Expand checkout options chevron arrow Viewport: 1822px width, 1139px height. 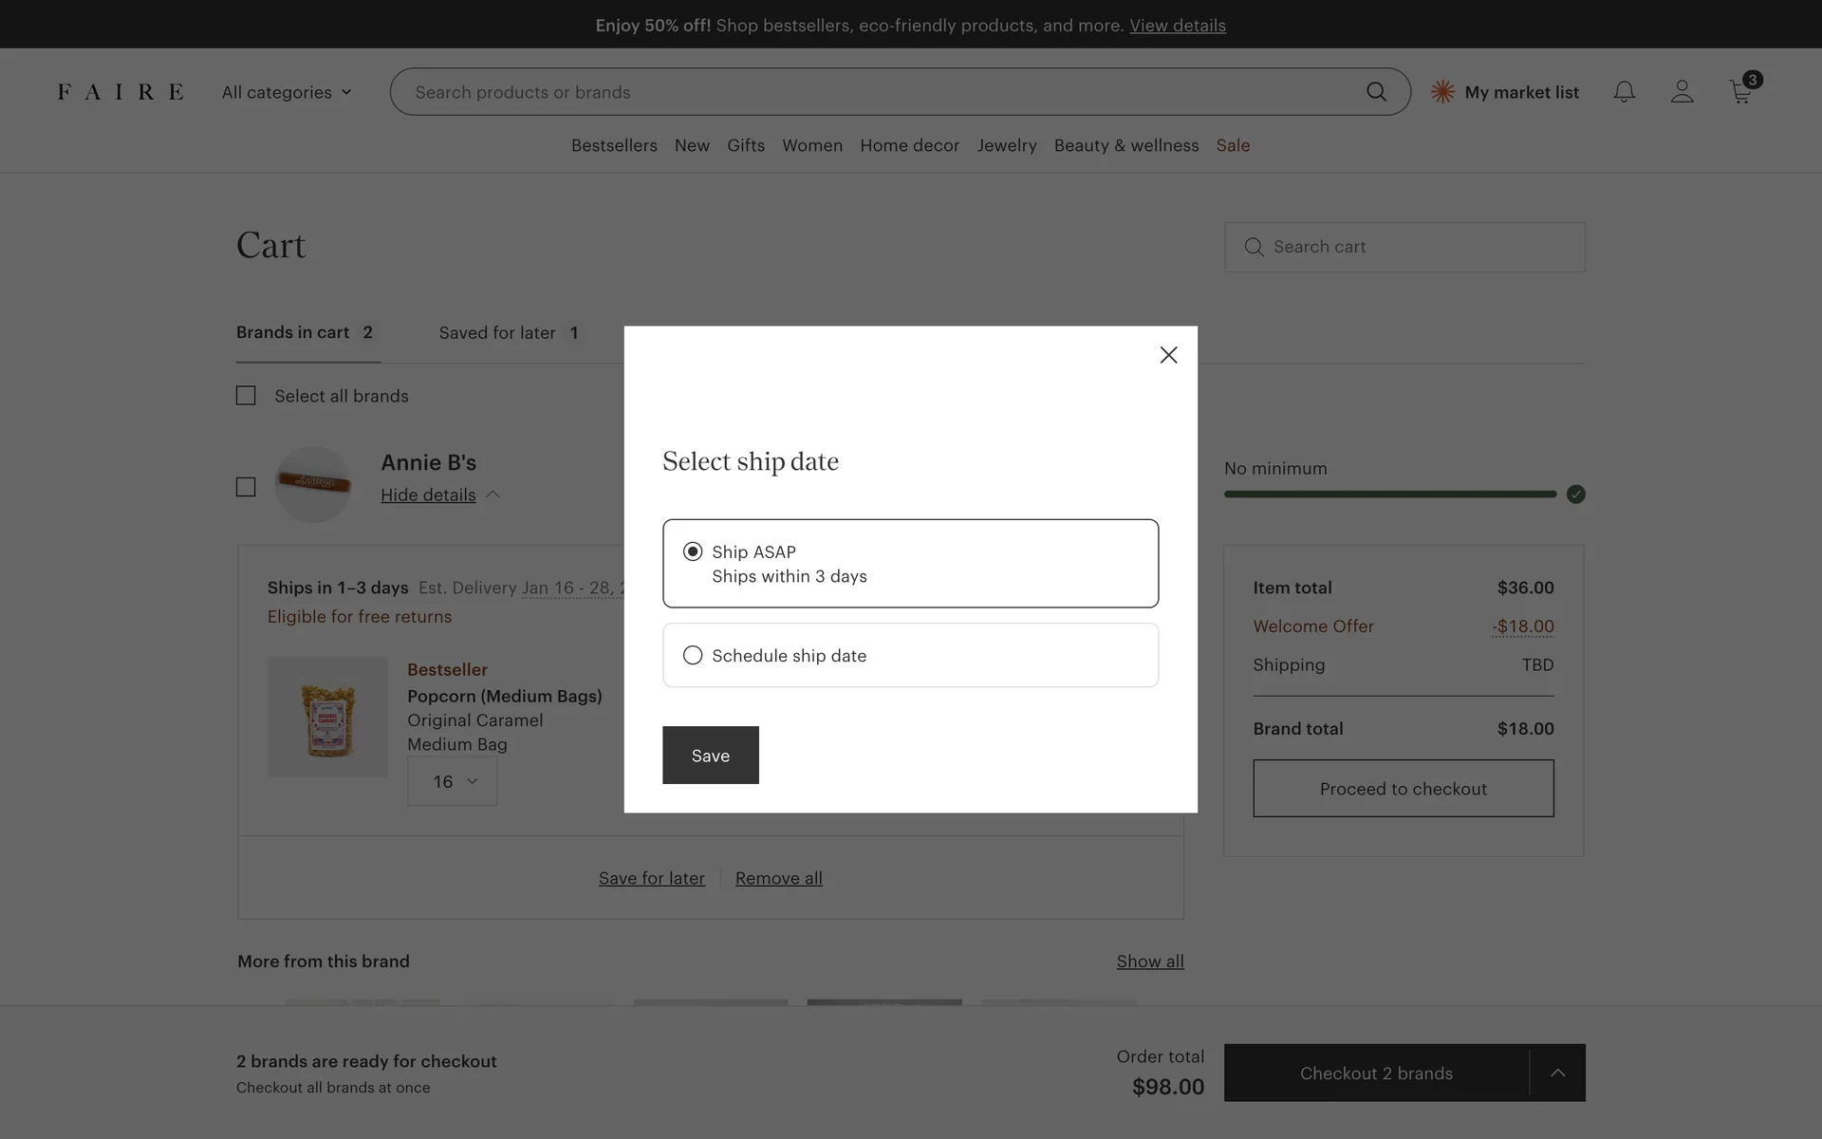[x=1557, y=1074]
